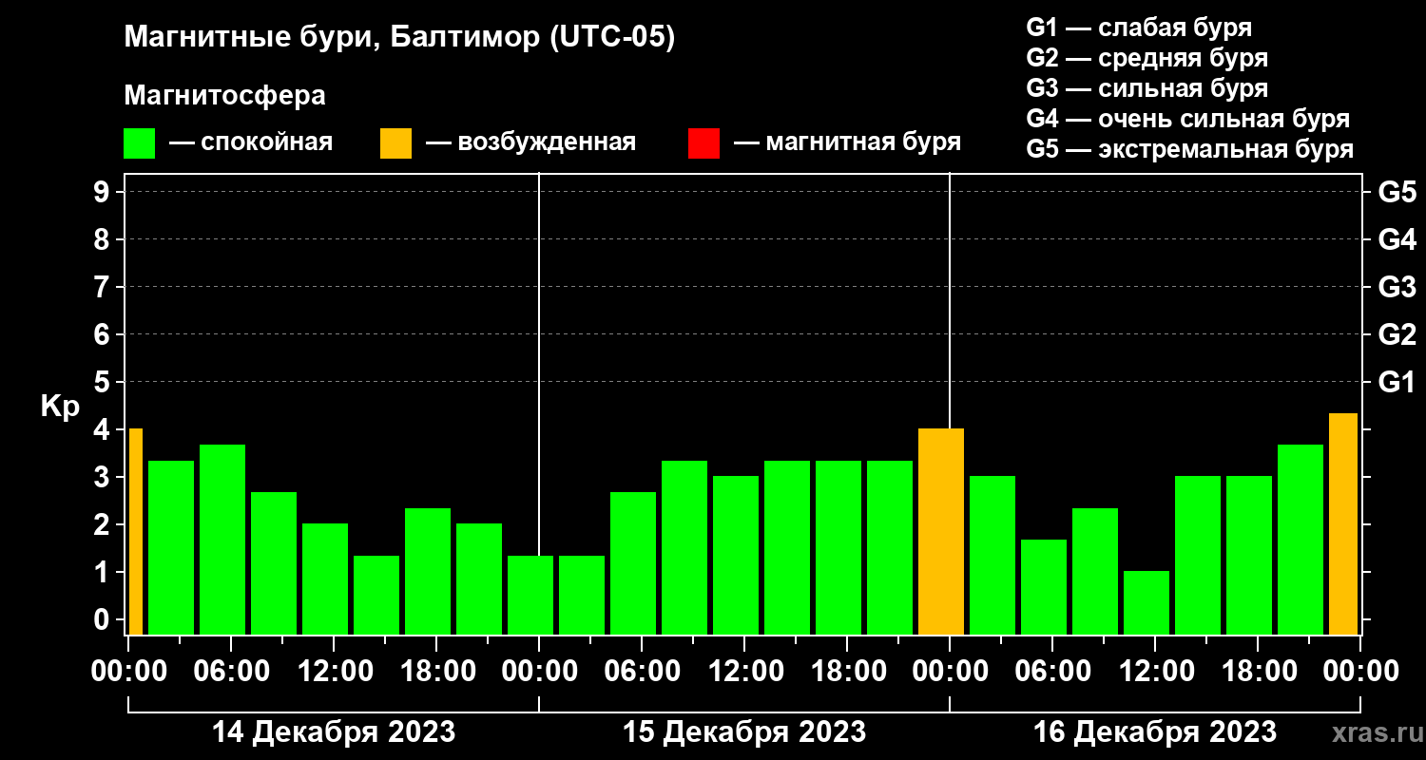Click the 06:00 tick label for 16 December

1052,671
